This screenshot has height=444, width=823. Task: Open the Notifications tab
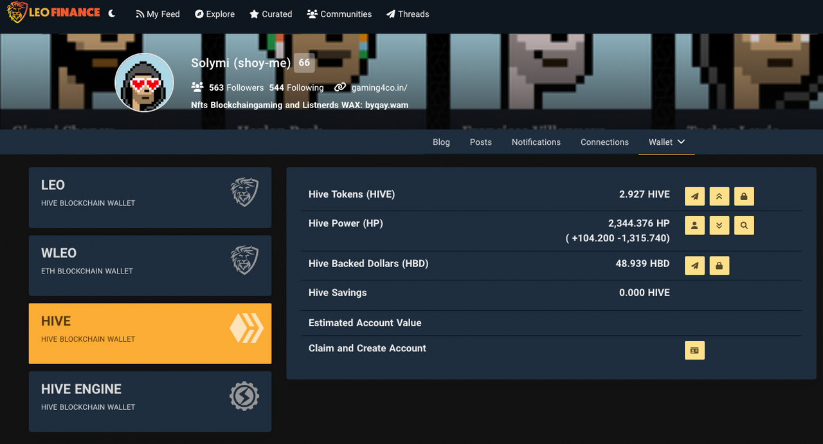click(x=536, y=142)
